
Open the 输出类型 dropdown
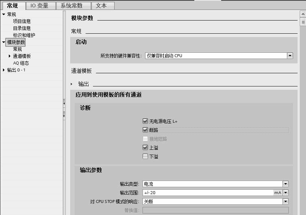(285, 184)
